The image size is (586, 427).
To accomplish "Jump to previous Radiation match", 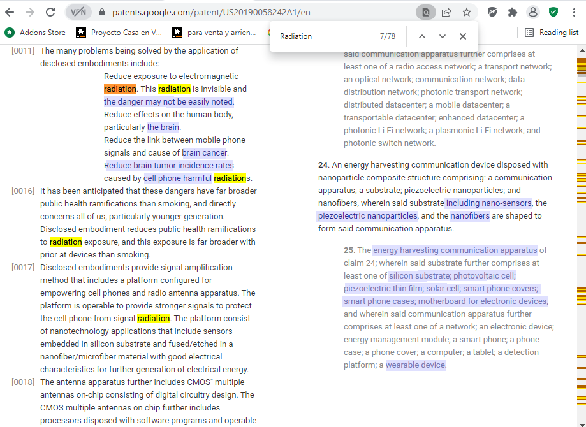I will tap(421, 36).
